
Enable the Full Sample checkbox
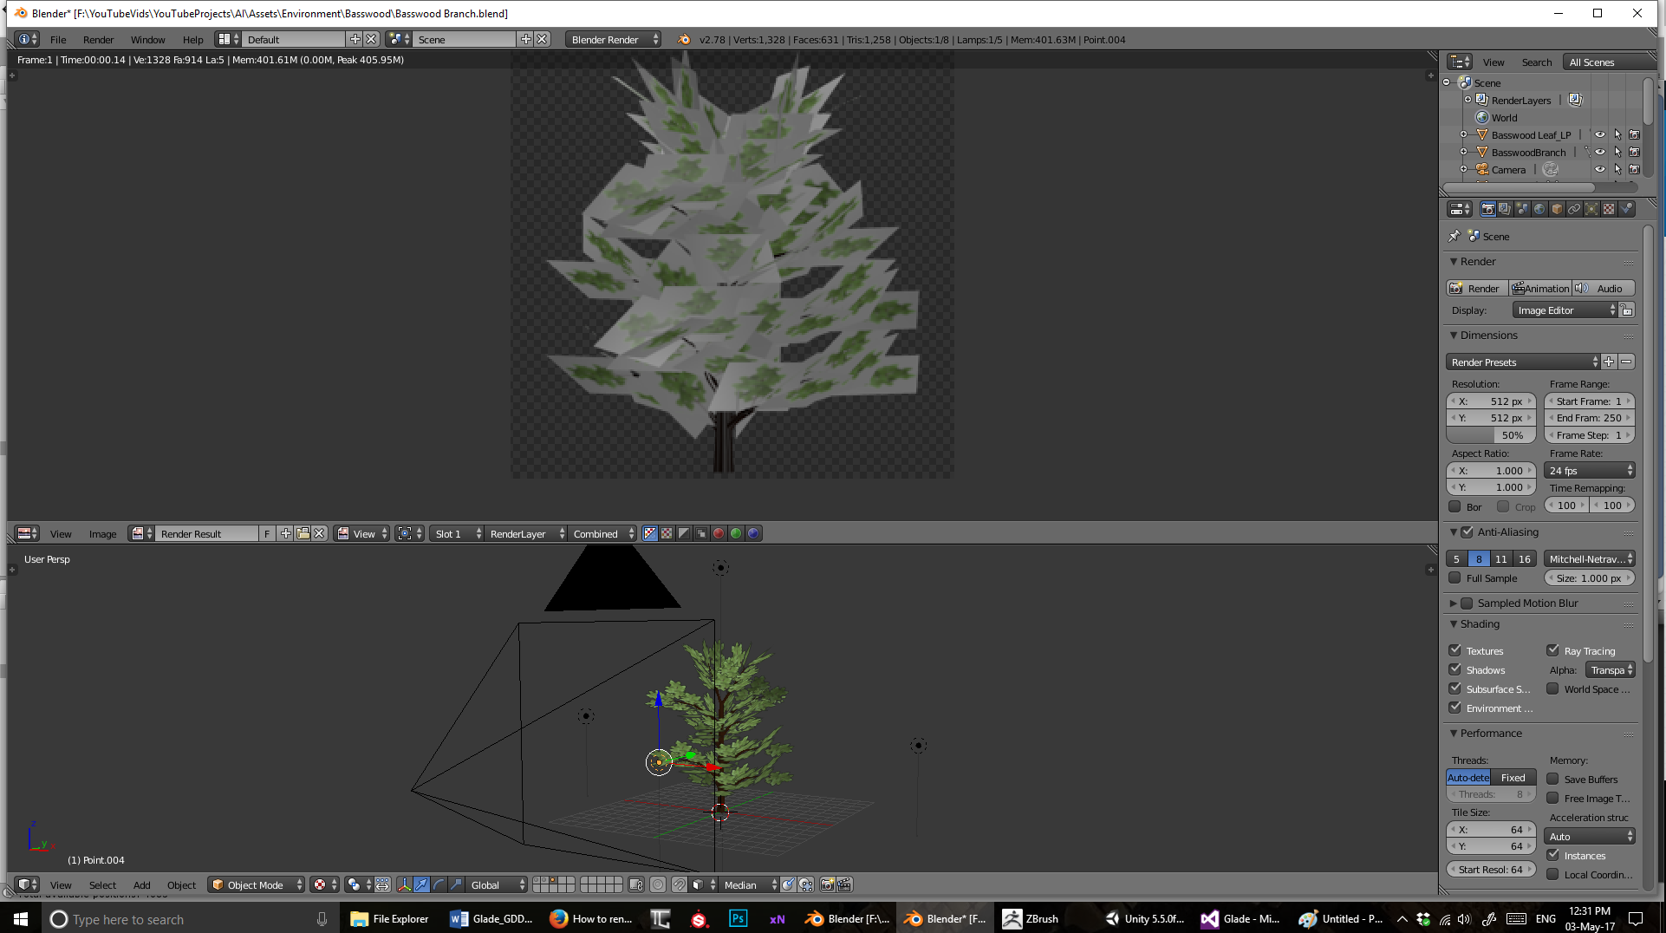(x=1455, y=577)
